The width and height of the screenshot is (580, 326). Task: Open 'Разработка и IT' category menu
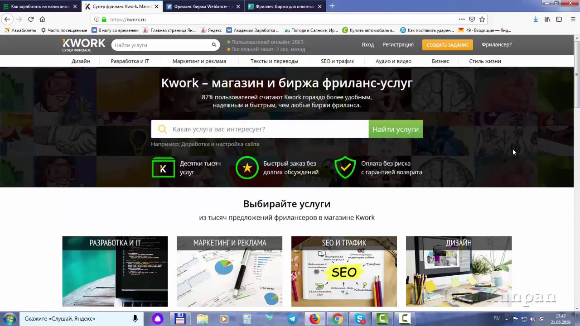click(130, 61)
